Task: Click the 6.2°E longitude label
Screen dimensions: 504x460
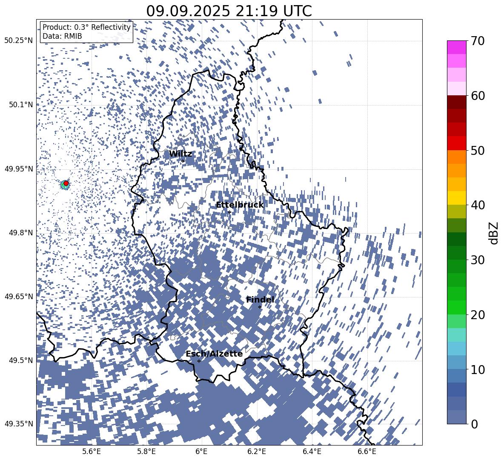Action: (257, 451)
